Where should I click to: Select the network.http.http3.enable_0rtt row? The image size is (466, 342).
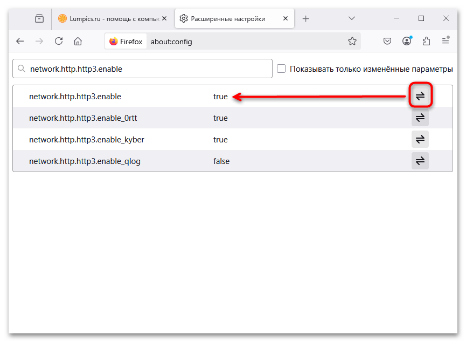pyautogui.click(x=162, y=118)
